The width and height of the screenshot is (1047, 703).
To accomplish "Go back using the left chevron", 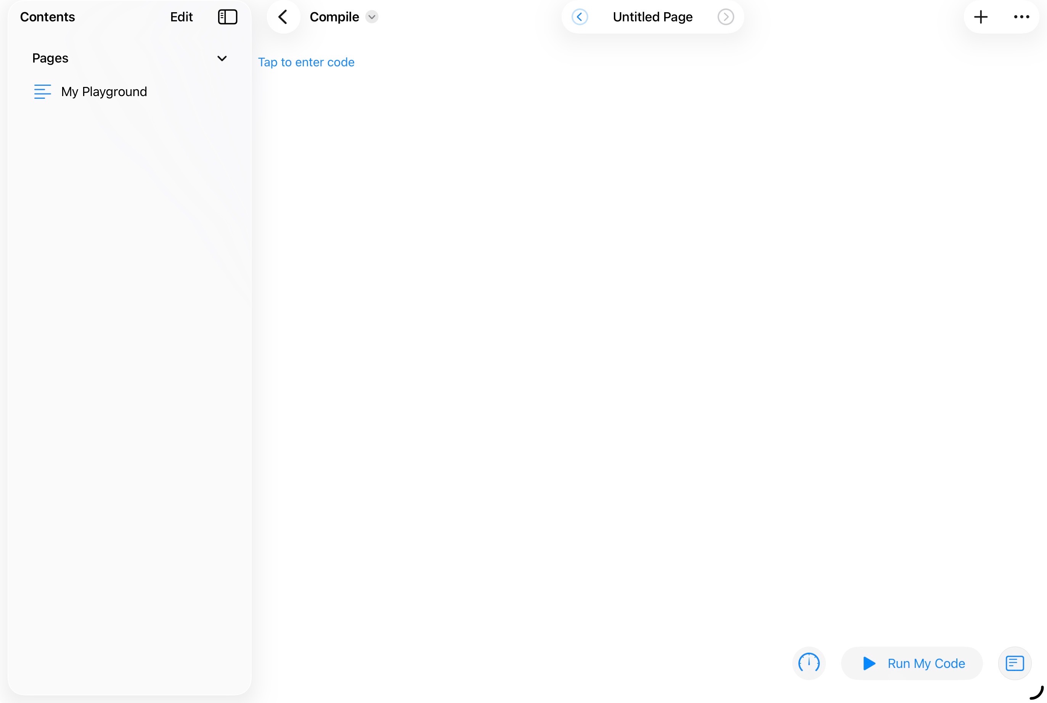I will point(283,17).
